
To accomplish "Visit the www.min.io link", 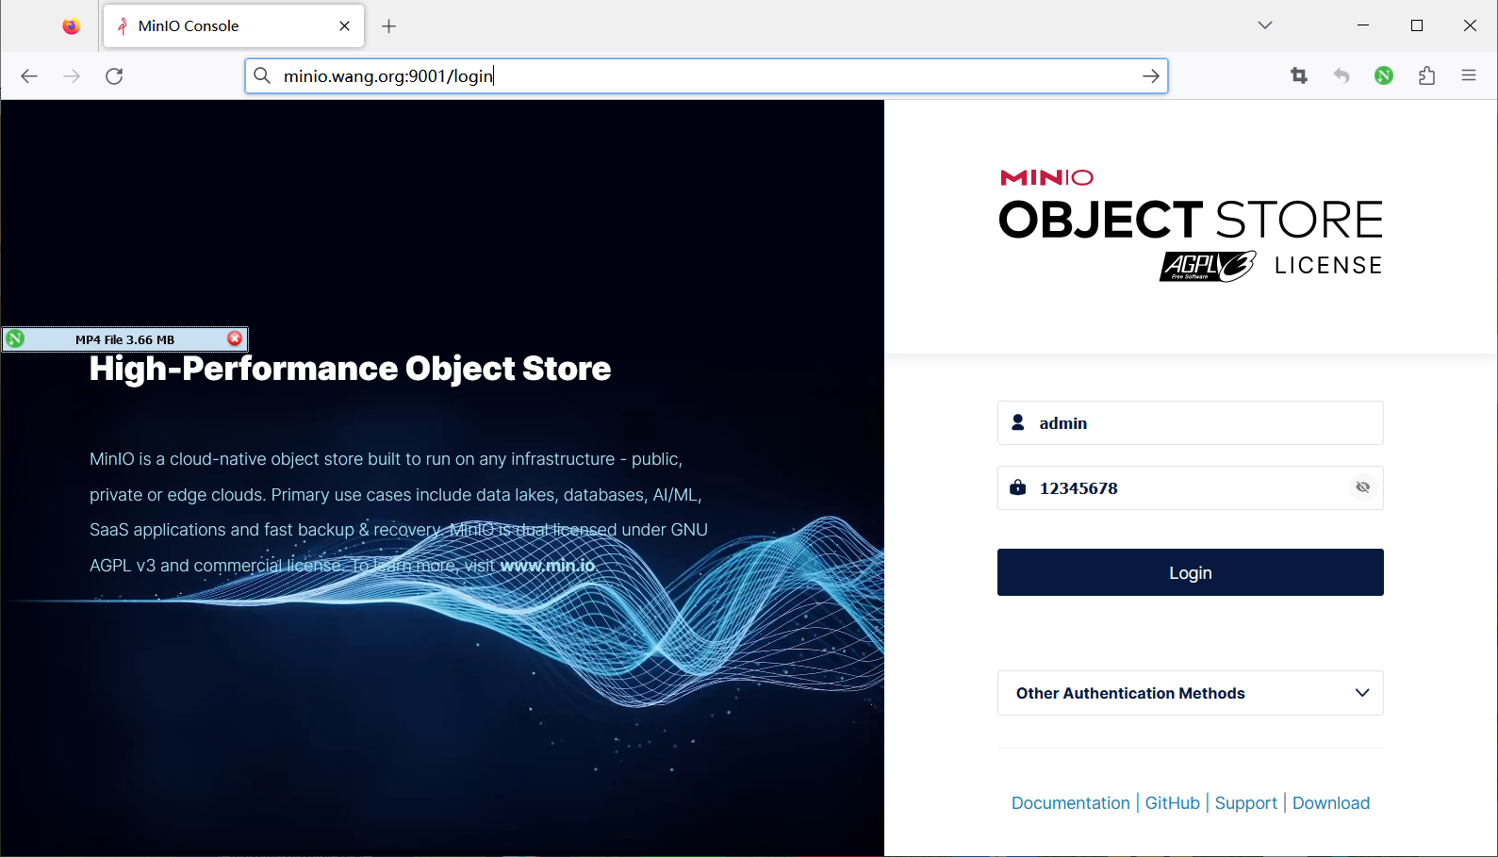I will [x=548, y=566].
